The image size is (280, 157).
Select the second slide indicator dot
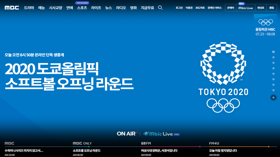[273, 57]
